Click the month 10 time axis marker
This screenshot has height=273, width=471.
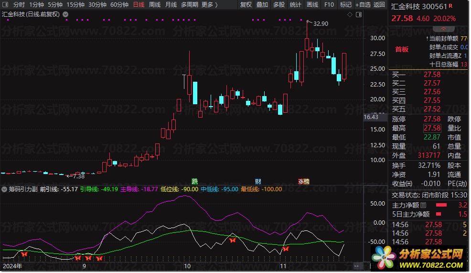click(187, 266)
